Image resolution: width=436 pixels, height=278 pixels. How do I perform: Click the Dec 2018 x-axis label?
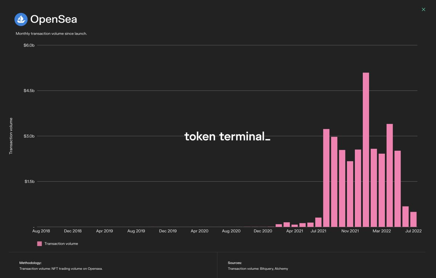point(73,231)
